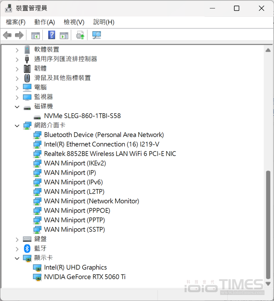
Task: Expand the 鍵盤 node
Action: pyautogui.click(x=17, y=240)
